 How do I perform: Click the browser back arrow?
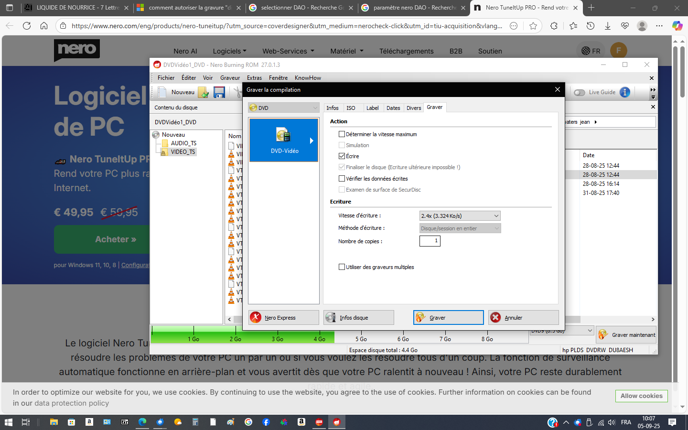(10, 26)
